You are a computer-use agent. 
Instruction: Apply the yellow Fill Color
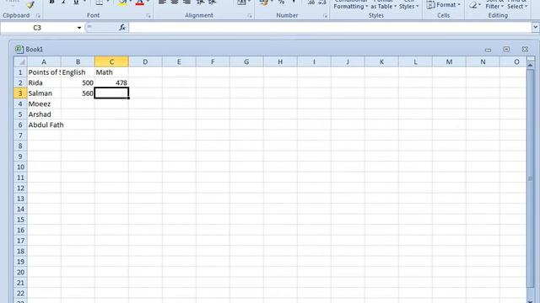pyautogui.click(x=122, y=3)
